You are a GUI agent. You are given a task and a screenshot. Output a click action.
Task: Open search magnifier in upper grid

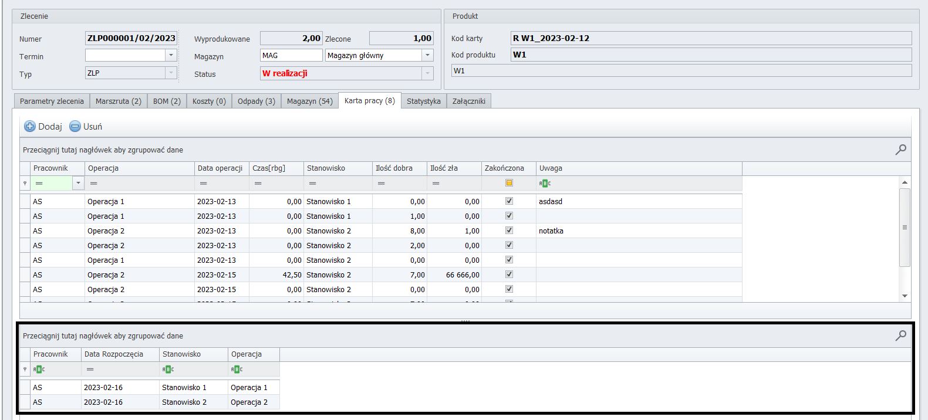(x=900, y=150)
